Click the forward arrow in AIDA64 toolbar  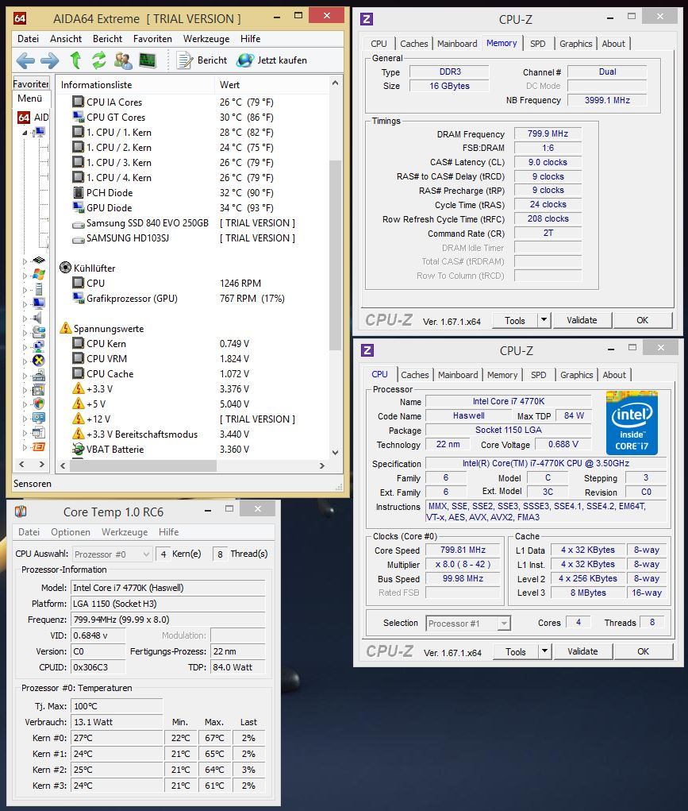point(50,60)
